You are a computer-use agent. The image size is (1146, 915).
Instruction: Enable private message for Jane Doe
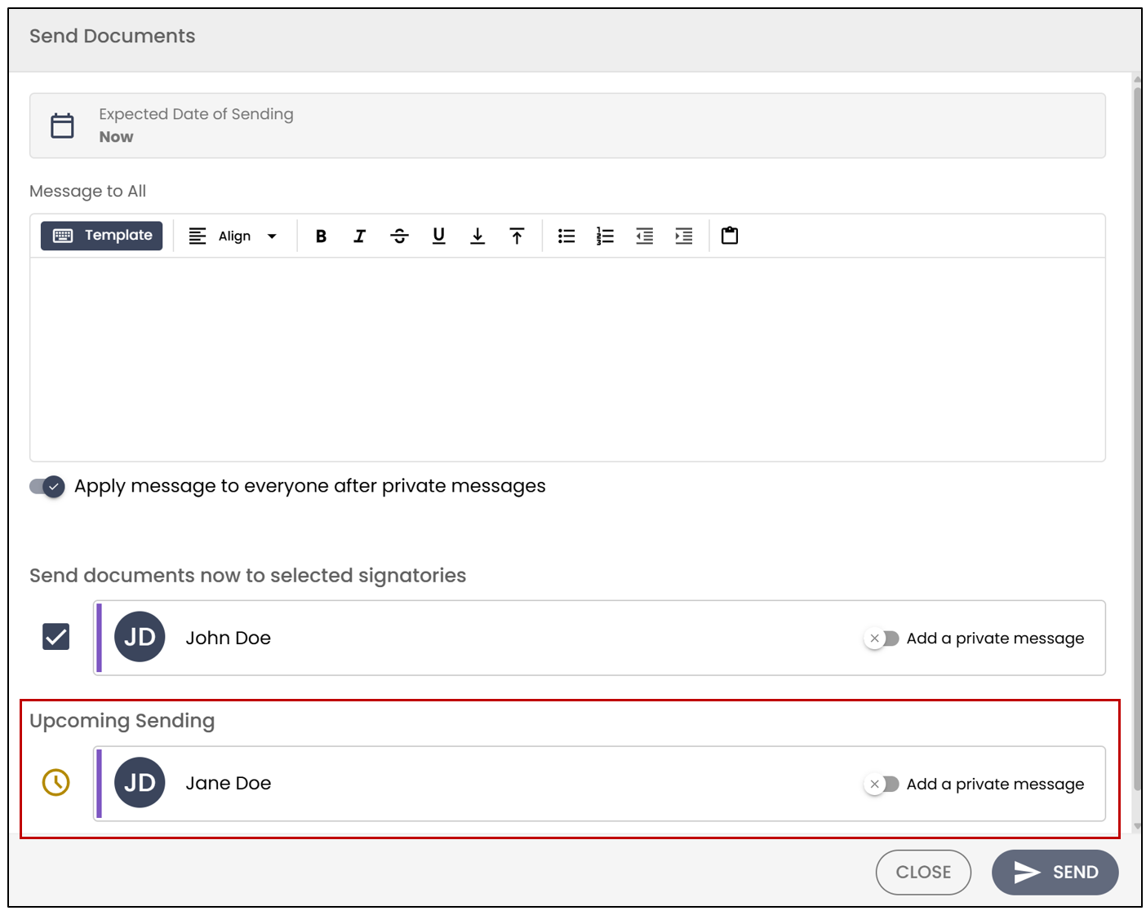[882, 785]
